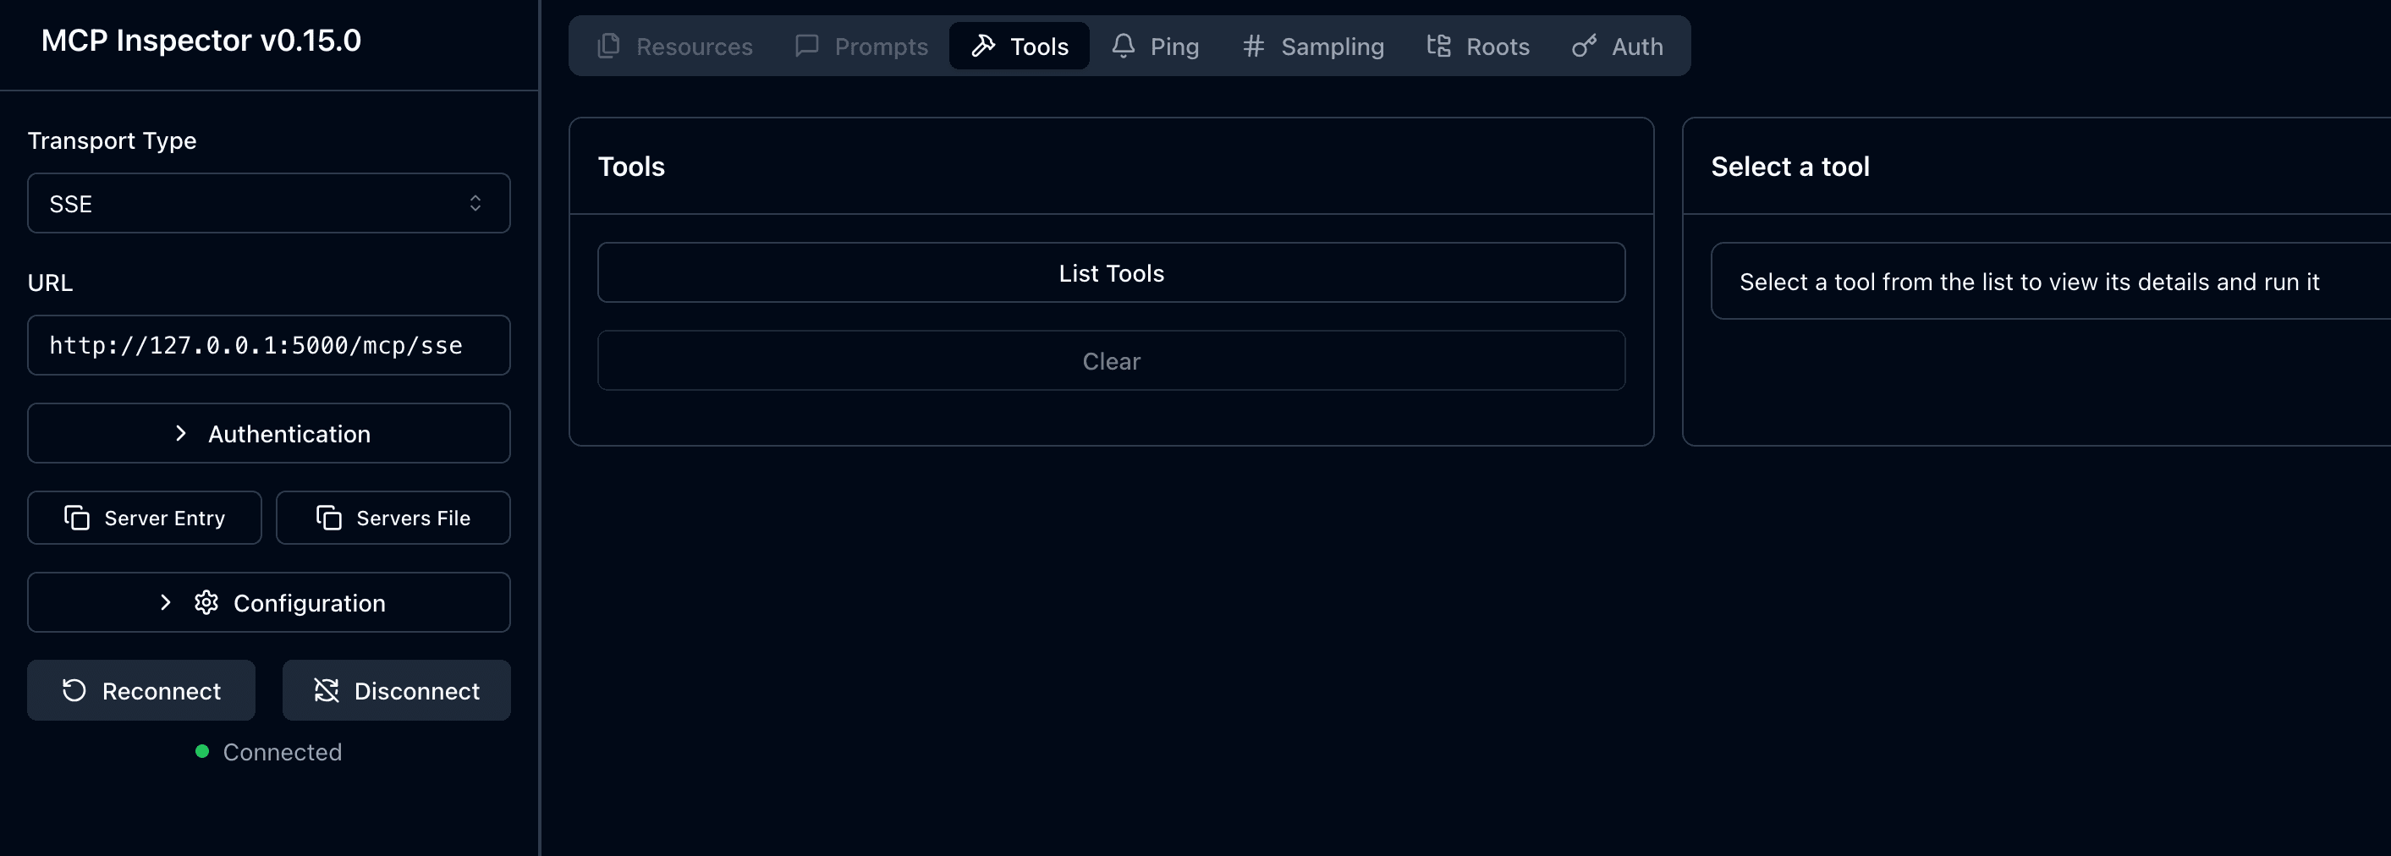Click the chevron next to Authentication
The image size is (2391, 856).
(x=181, y=434)
